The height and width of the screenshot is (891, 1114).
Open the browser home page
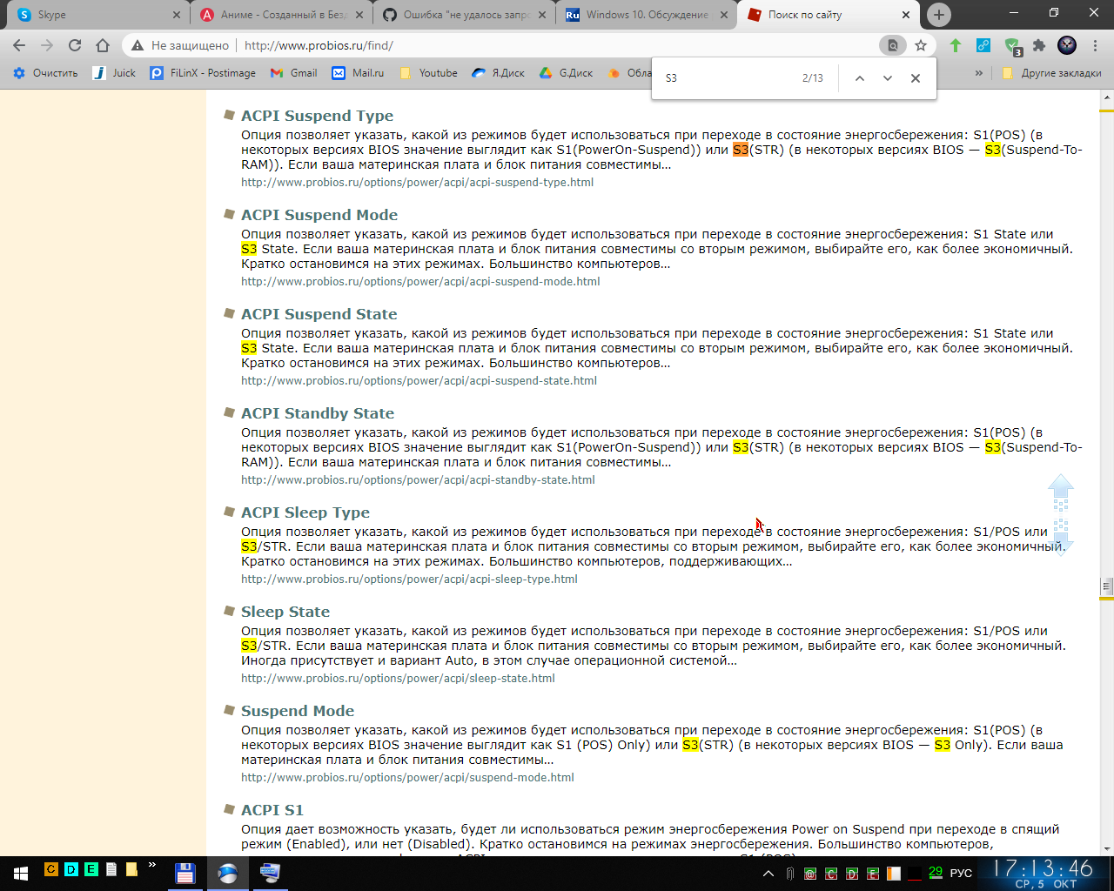103,45
